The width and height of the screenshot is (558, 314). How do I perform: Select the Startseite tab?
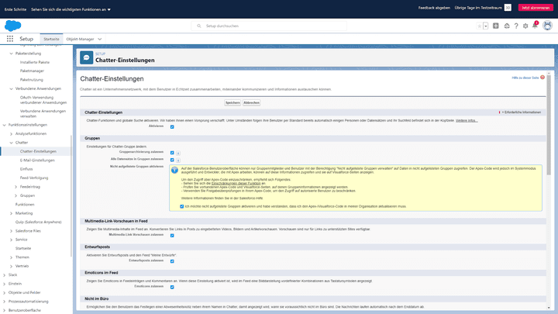(51, 38)
